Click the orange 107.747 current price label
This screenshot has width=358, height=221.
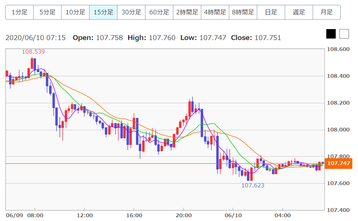(x=338, y=164)
